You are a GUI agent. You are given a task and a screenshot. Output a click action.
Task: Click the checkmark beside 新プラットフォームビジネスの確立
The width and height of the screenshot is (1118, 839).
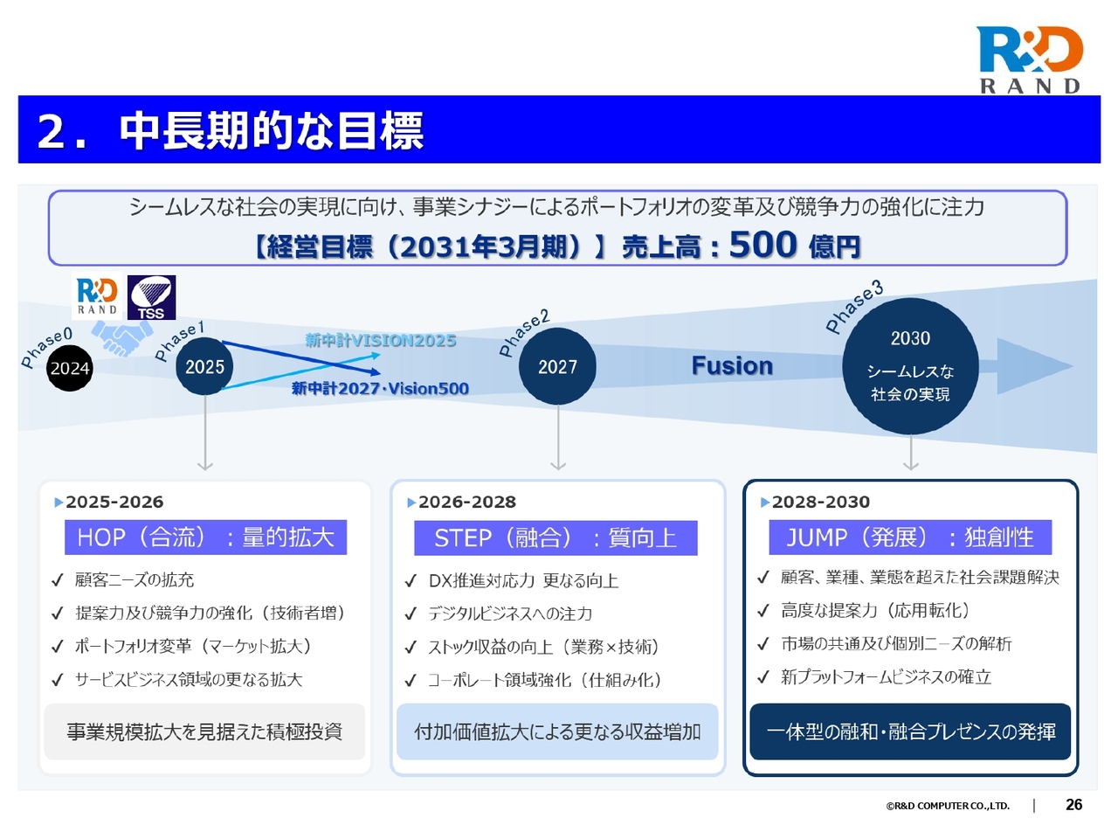pyautogui.click(x=763, y=677)
